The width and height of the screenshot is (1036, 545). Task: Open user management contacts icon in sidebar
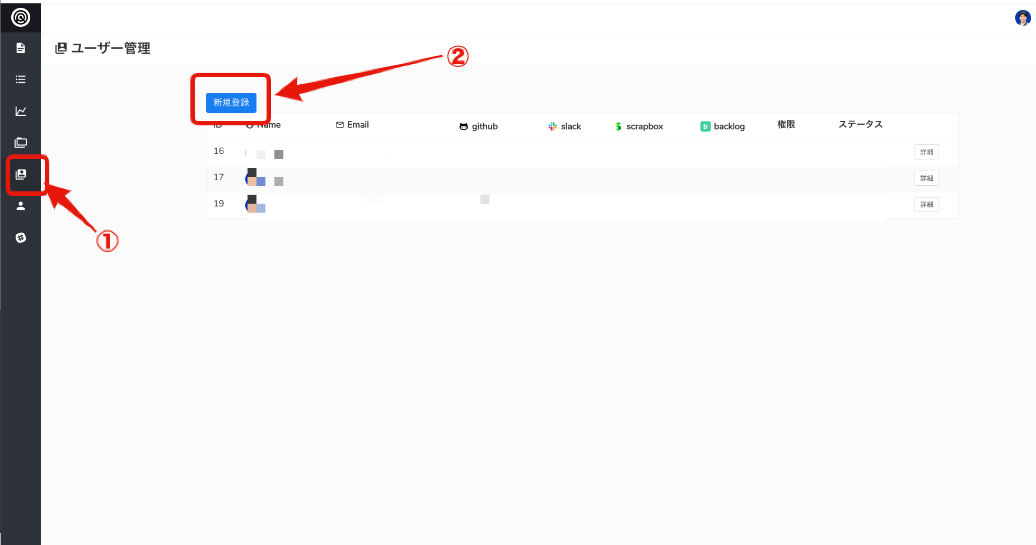point(21,174)
